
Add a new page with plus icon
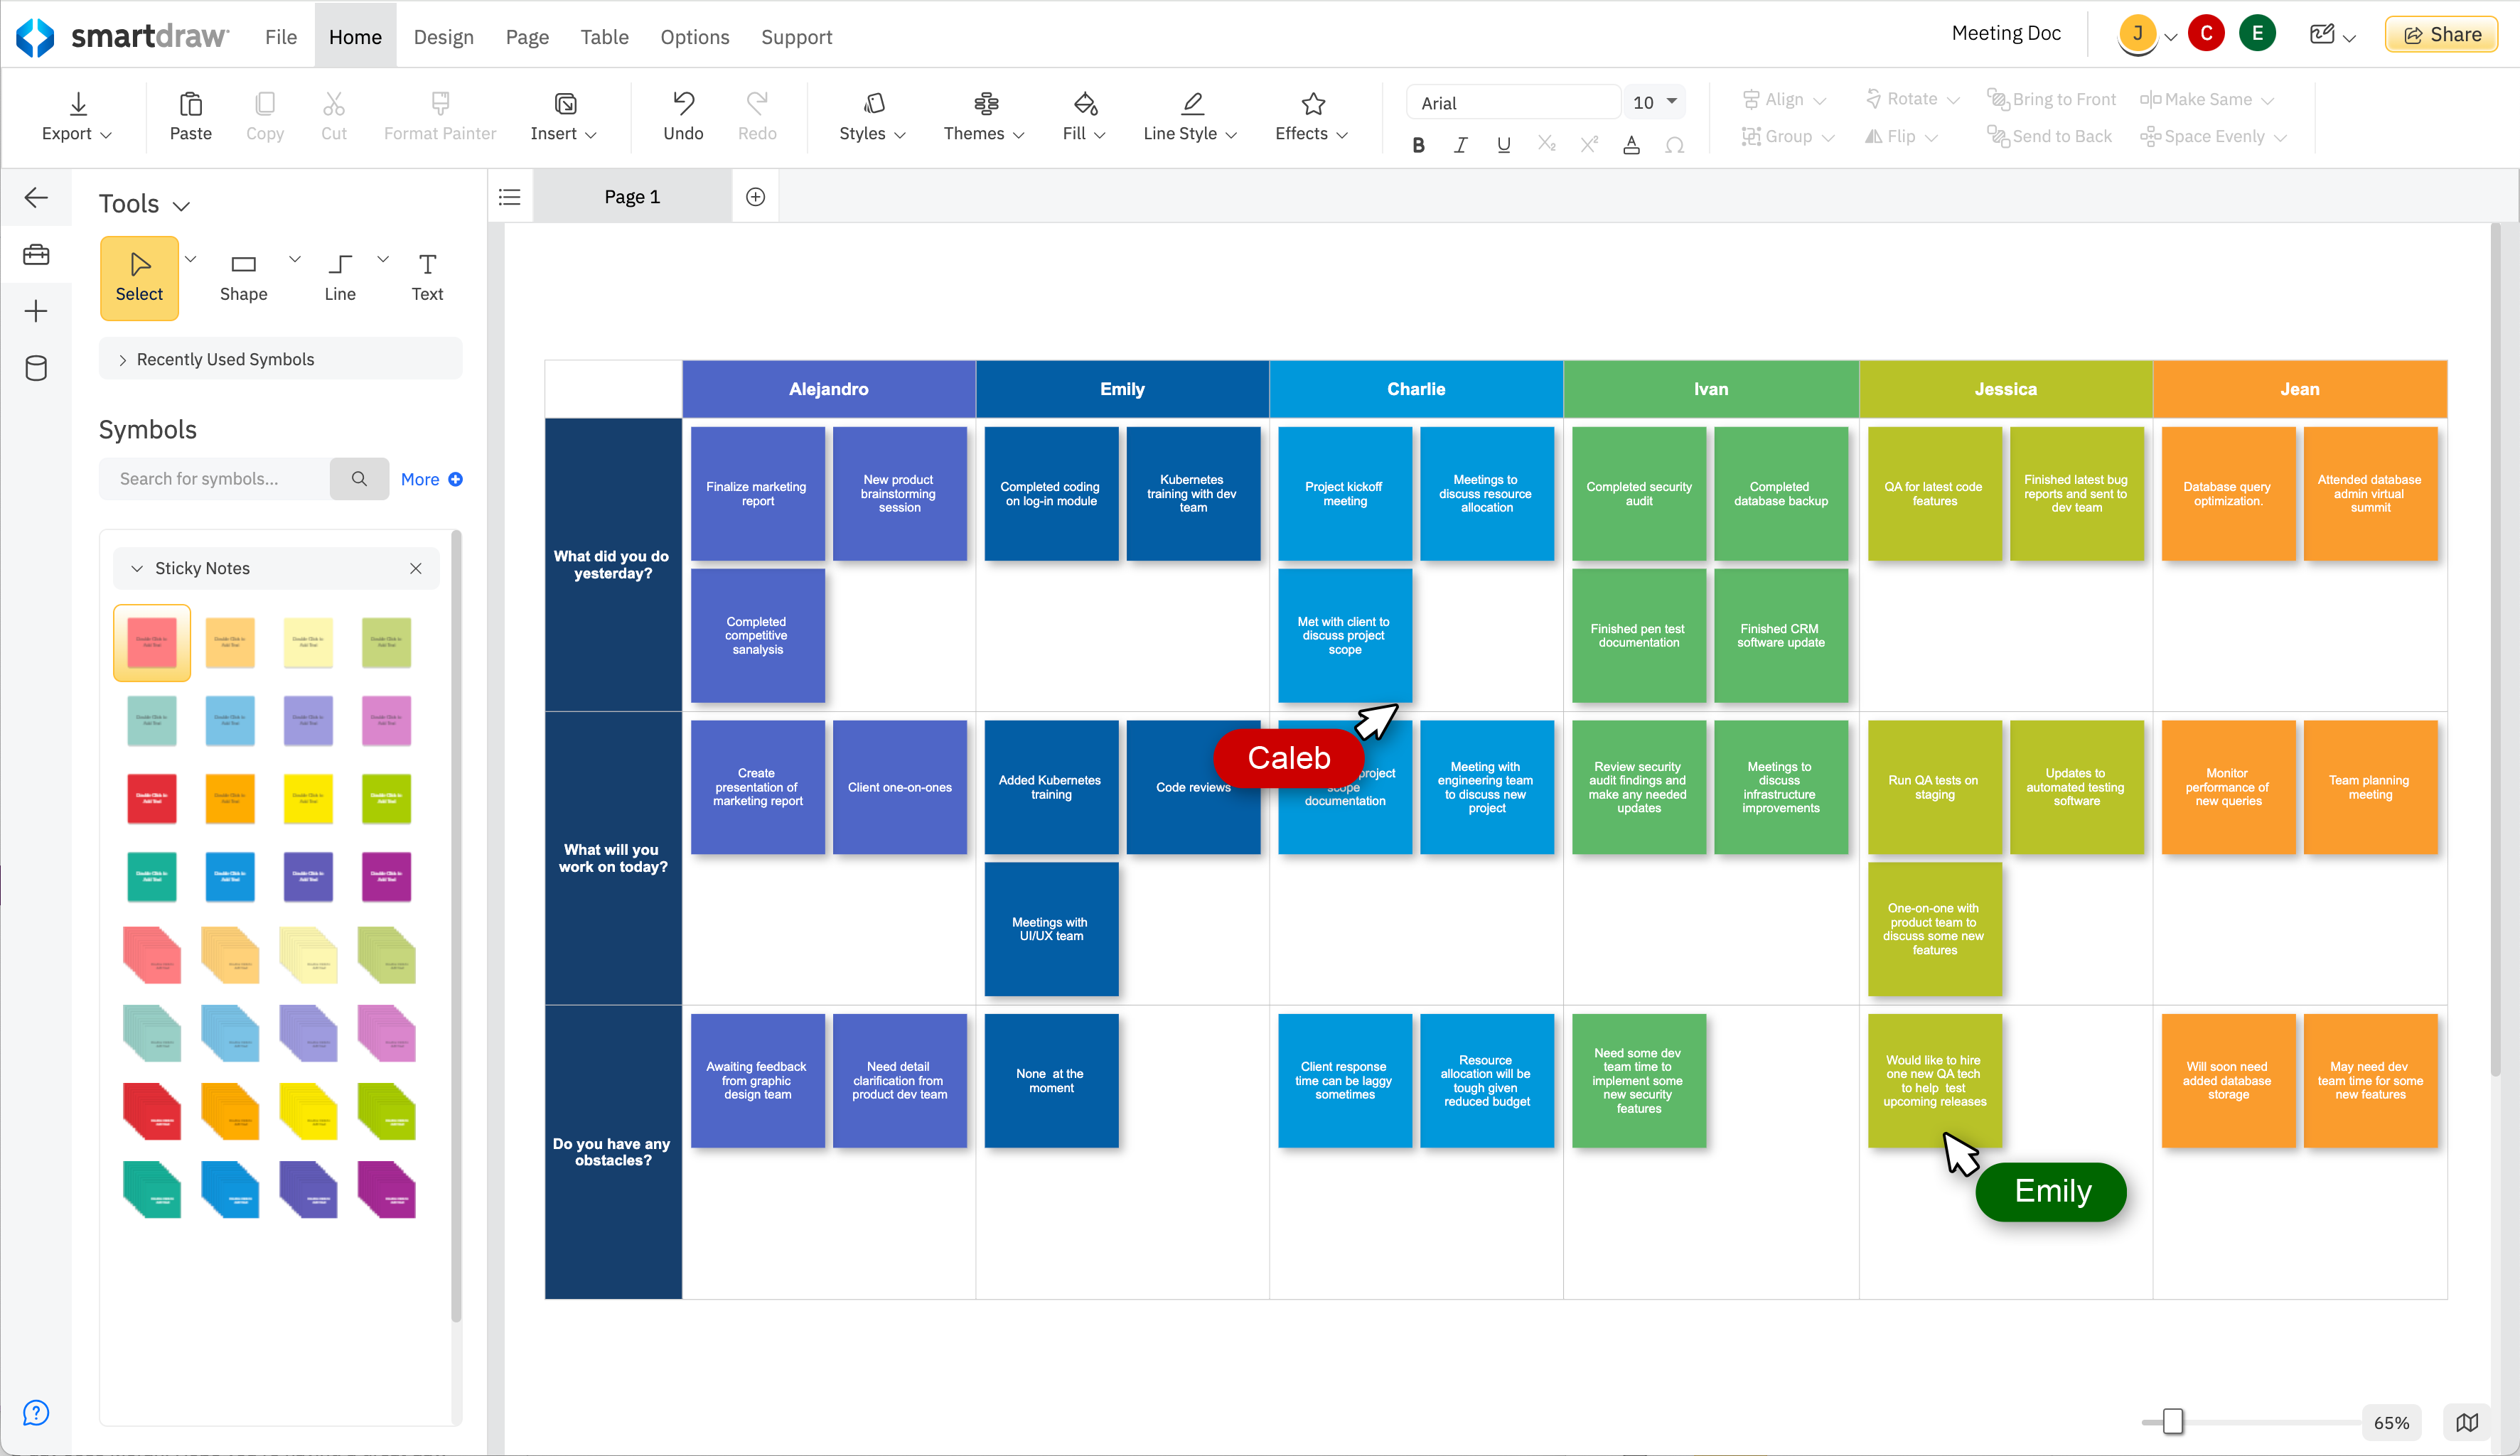tap(756, 197)
